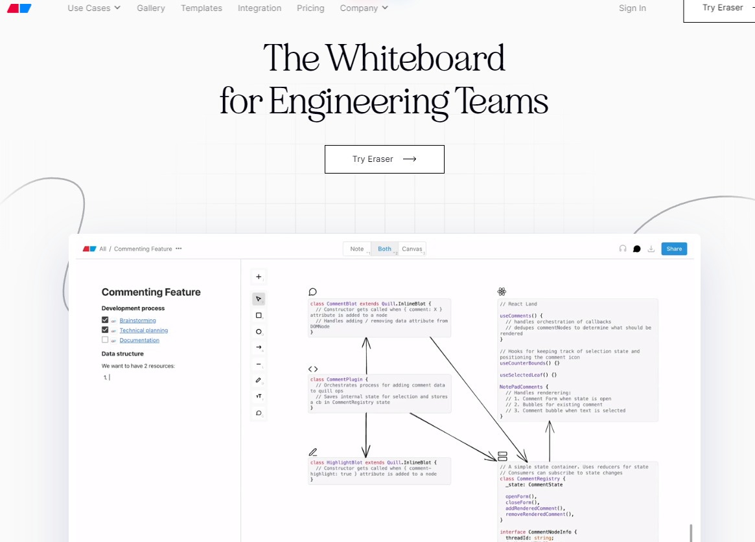Click 'We want to have 2 resources:' text

[138, 366]
